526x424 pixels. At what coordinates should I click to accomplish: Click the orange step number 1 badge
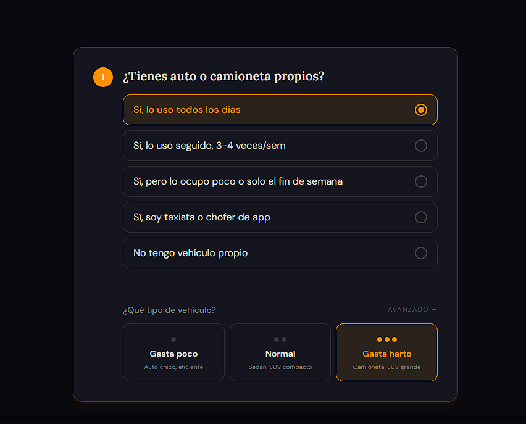[103, 77]
